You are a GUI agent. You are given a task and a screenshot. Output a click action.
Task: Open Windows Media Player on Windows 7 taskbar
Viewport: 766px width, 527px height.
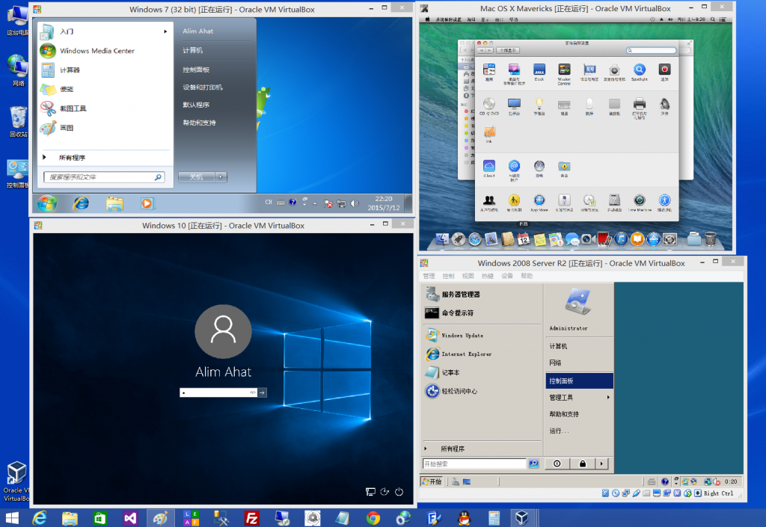(x=147, y=203)
